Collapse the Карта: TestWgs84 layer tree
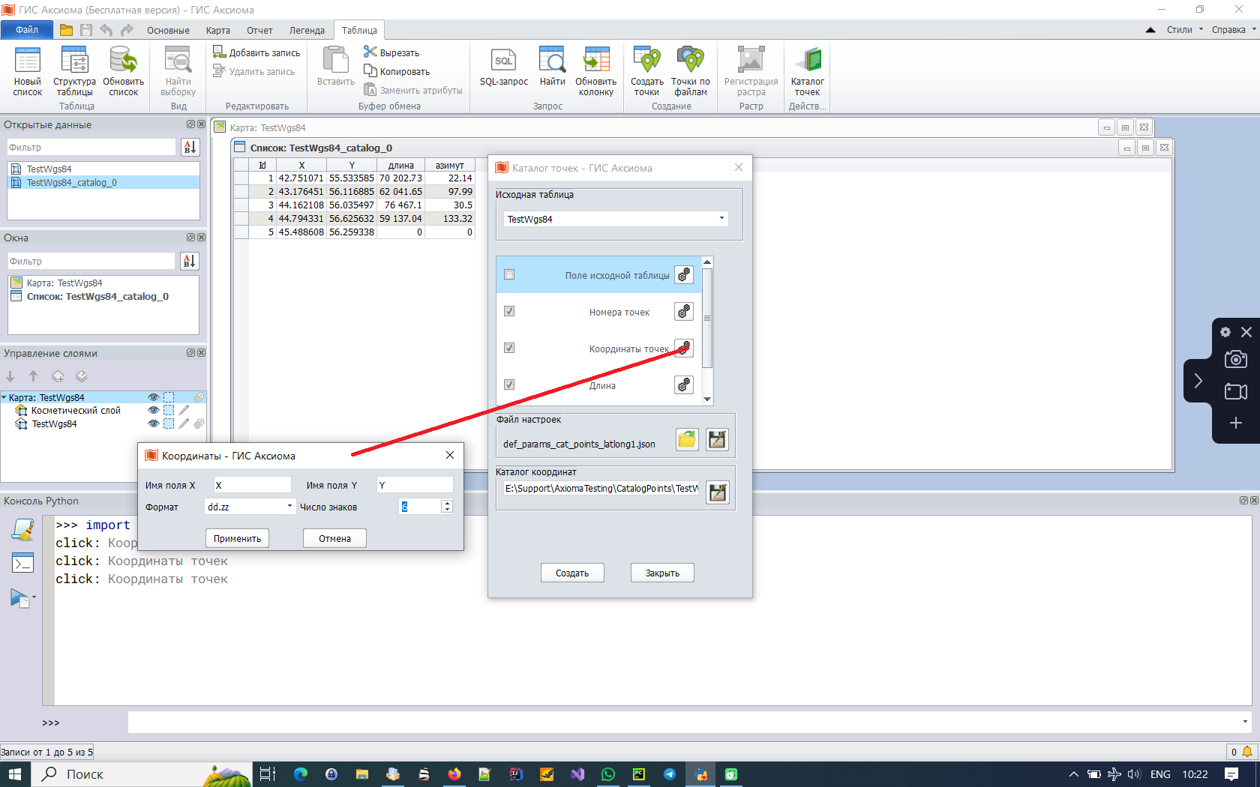 coord(4,398)
